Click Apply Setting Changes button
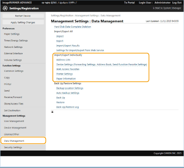The height and width of the screenshot is (168, 184). click(x=23, y=23)
